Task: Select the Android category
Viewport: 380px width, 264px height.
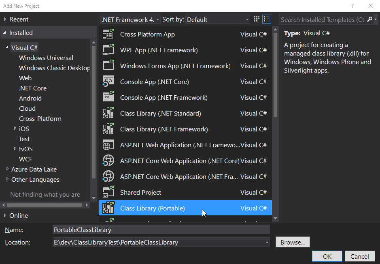Action: 30,99
